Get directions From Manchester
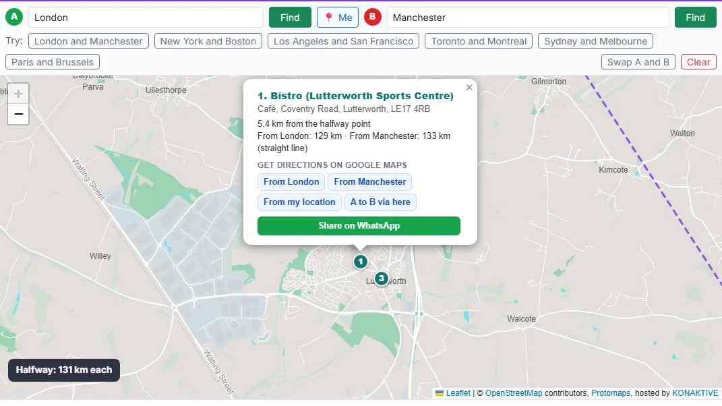The image size is (722, 406). click(x=369, y=181)
